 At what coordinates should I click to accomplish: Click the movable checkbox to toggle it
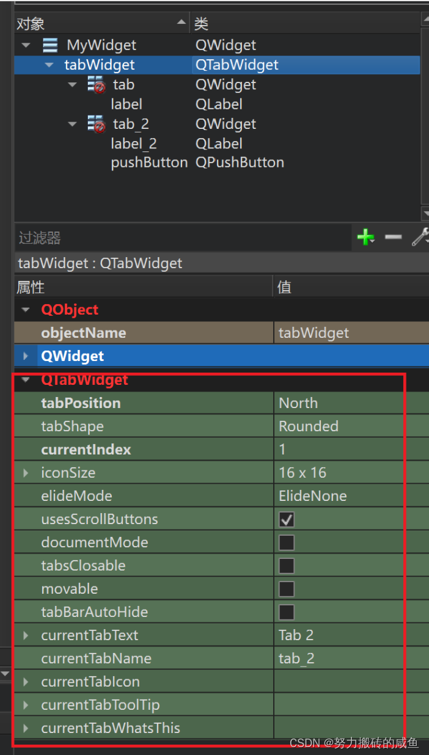(286, 588)
